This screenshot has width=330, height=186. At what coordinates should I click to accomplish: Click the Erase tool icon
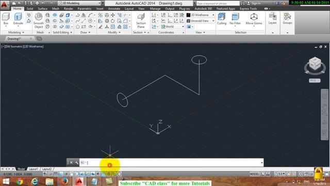[x=101, y=27]
